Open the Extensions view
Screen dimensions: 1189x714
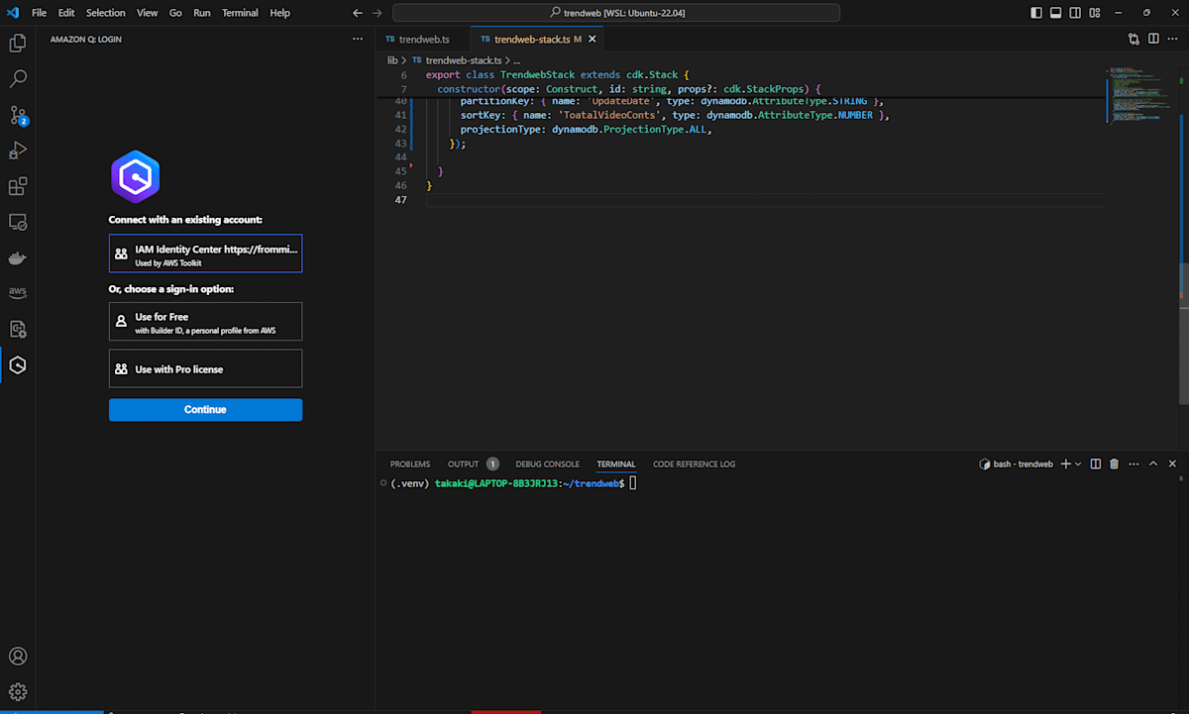pos(18,186)
